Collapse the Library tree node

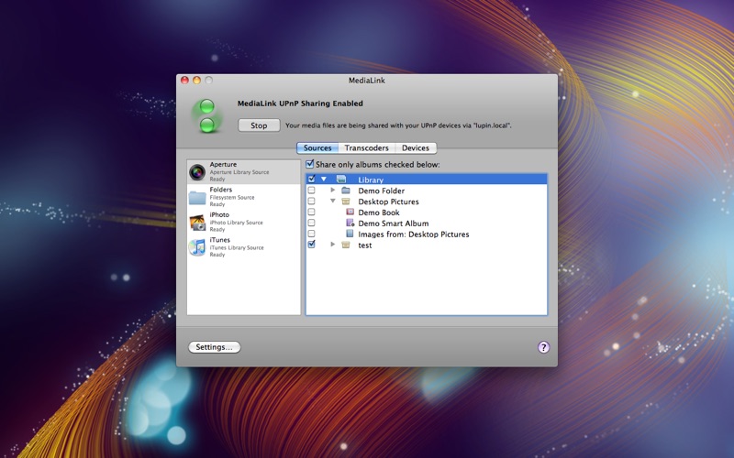tap(324, 180)
